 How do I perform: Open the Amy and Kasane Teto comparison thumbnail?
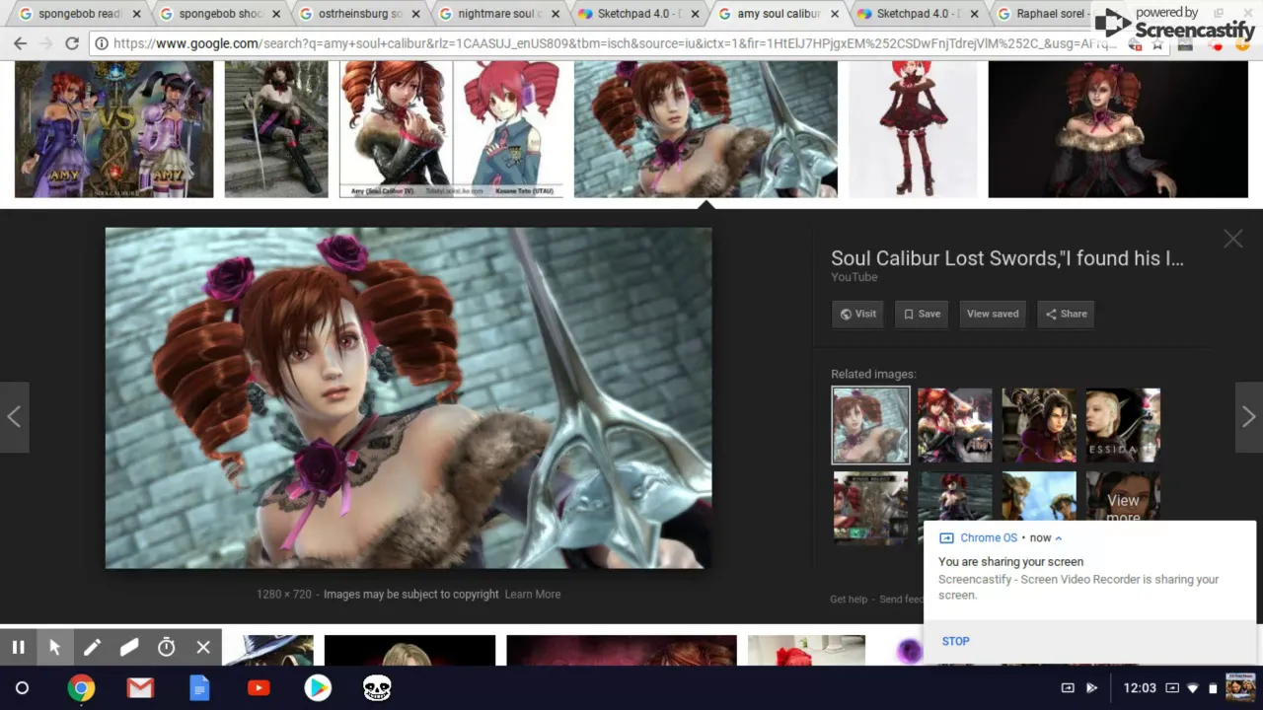(451, 129)
